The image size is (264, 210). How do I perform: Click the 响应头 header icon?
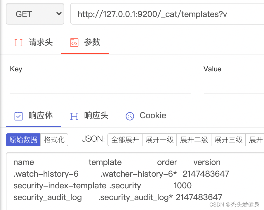click(x=74, y=116)
